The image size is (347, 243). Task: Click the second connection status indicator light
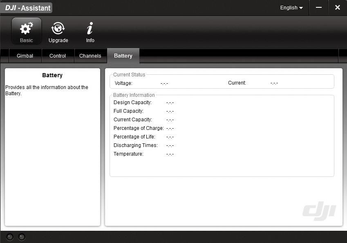coord(22,237)
